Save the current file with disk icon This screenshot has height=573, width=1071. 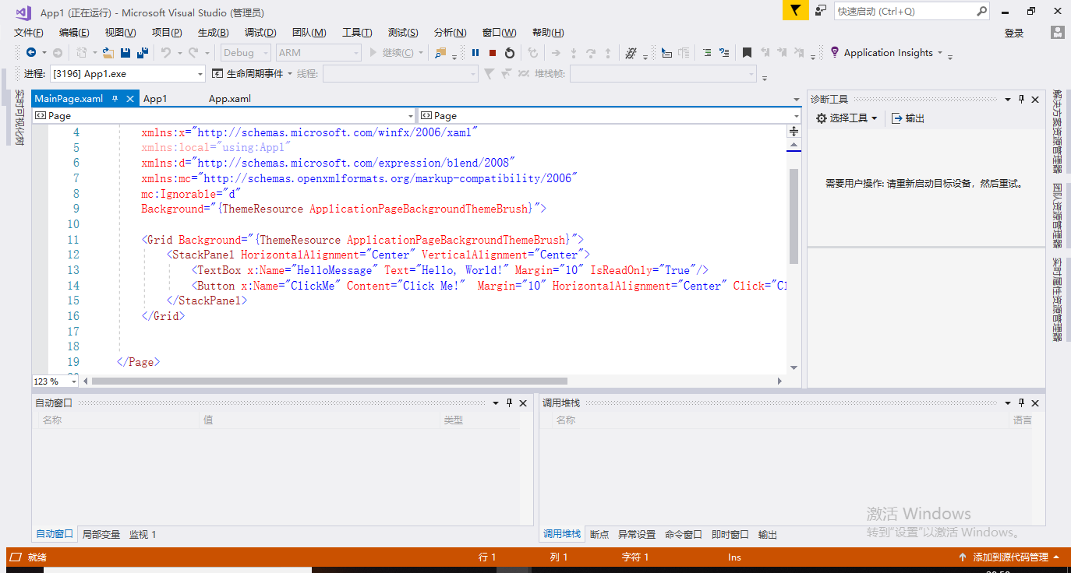coord(125,53)
